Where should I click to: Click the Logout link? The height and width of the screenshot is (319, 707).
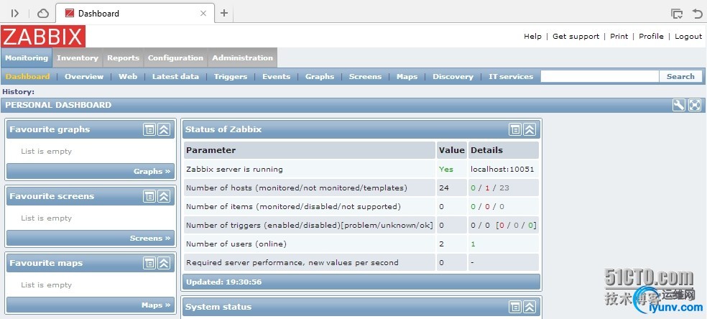coord(688,37)
